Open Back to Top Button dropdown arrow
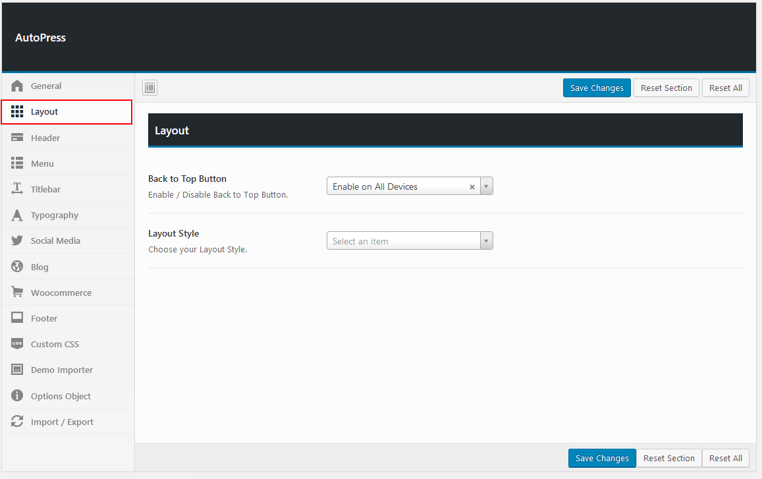The image size is (762, 479). pos(487,186)
